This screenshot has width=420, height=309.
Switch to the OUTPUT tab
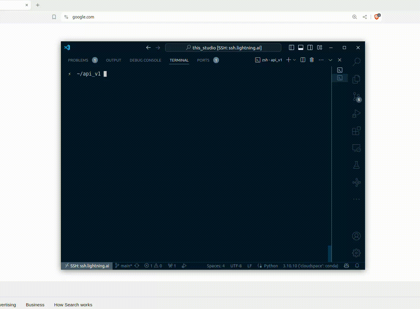coord(113,60)
